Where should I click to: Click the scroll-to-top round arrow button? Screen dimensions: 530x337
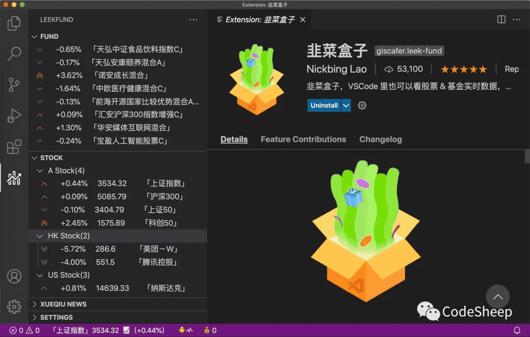pos(498,297)
